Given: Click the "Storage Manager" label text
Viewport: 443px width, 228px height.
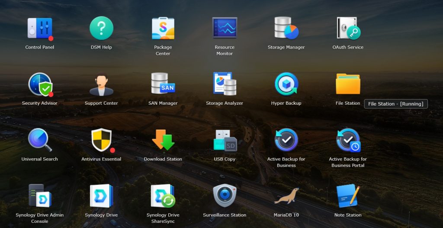Looking at the screenshot, I should point(286,47).
